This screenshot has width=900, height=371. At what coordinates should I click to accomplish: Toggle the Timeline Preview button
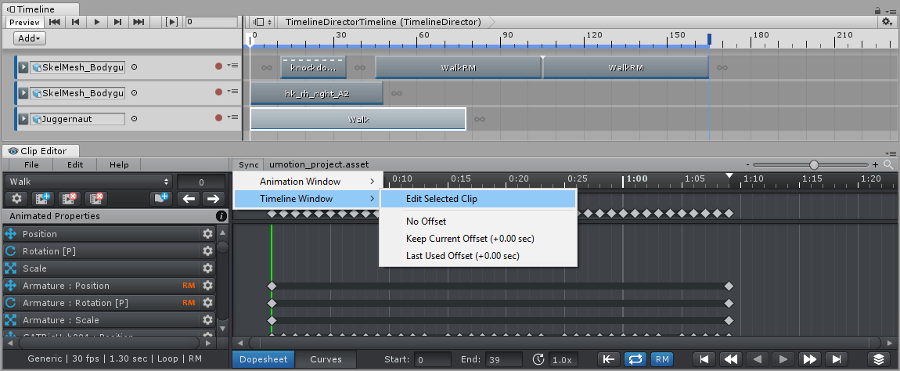(x=24, y=22)
